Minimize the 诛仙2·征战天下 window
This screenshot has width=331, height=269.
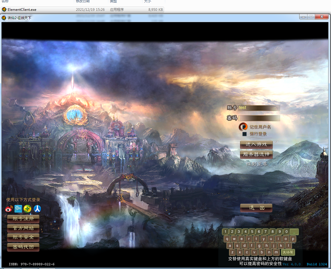[x=303, y=17]
